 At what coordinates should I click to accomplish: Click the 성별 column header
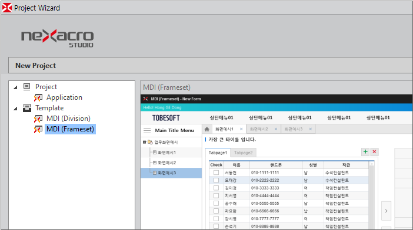coord(313,165)
